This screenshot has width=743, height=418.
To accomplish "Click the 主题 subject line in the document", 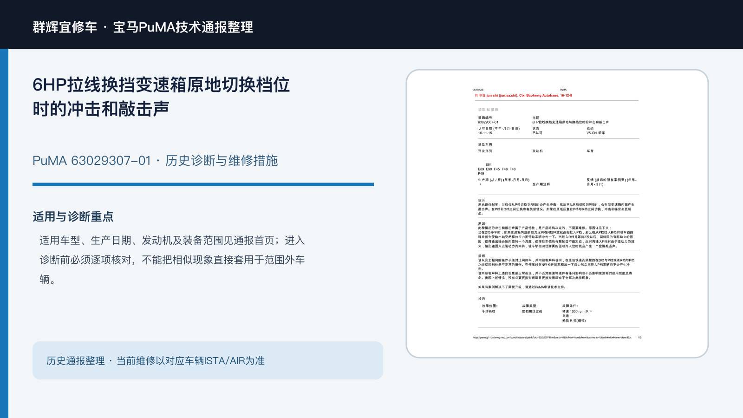I will (x=570, y=122).
